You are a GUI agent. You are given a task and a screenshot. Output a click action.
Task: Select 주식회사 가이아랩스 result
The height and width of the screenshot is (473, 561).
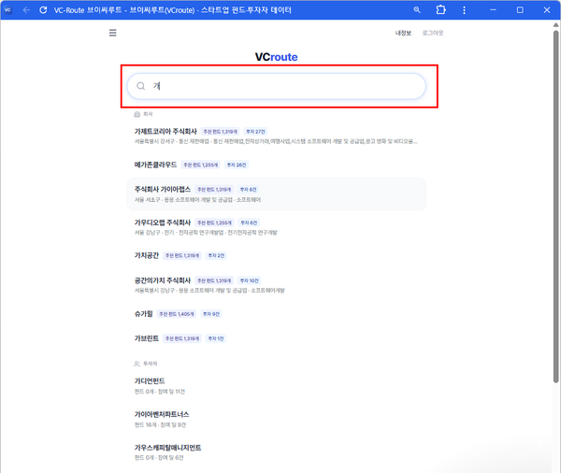276,193
